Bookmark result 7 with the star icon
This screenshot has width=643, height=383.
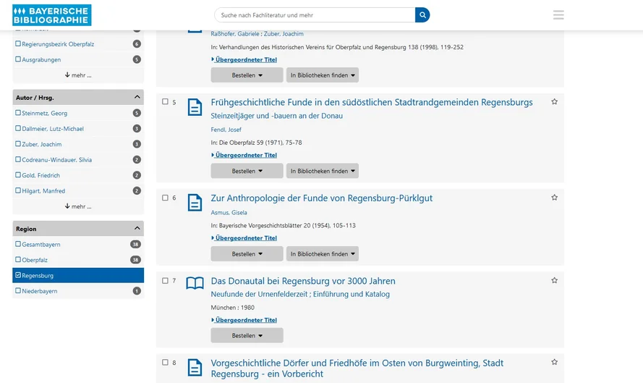click(555, 280)
